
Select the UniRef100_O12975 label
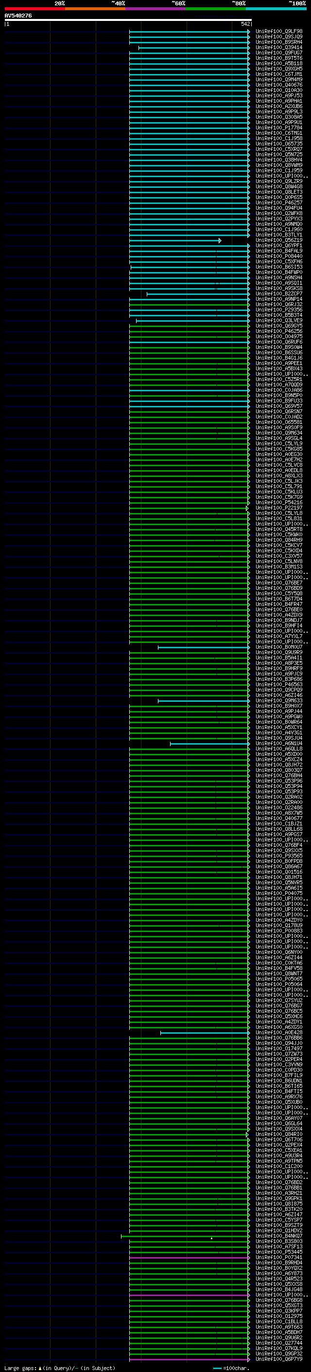coord(278,1316)
